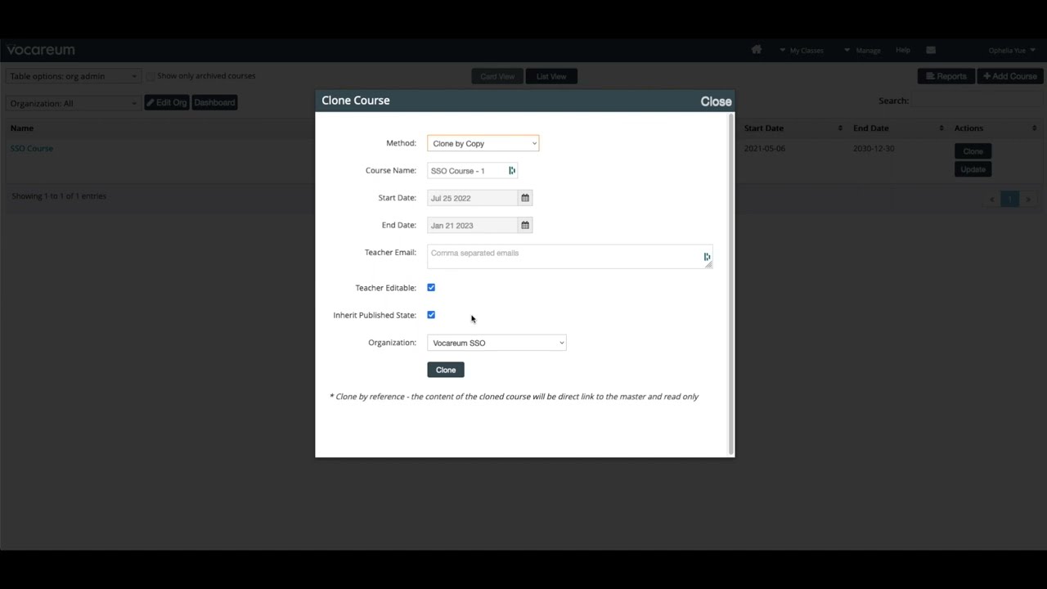This screenshot has height=589, width=1047.
Task: Click the Start Date field
Action: 473,198
